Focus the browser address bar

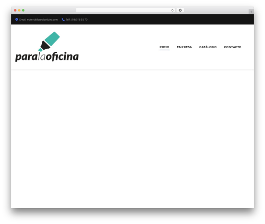[126, 11]
